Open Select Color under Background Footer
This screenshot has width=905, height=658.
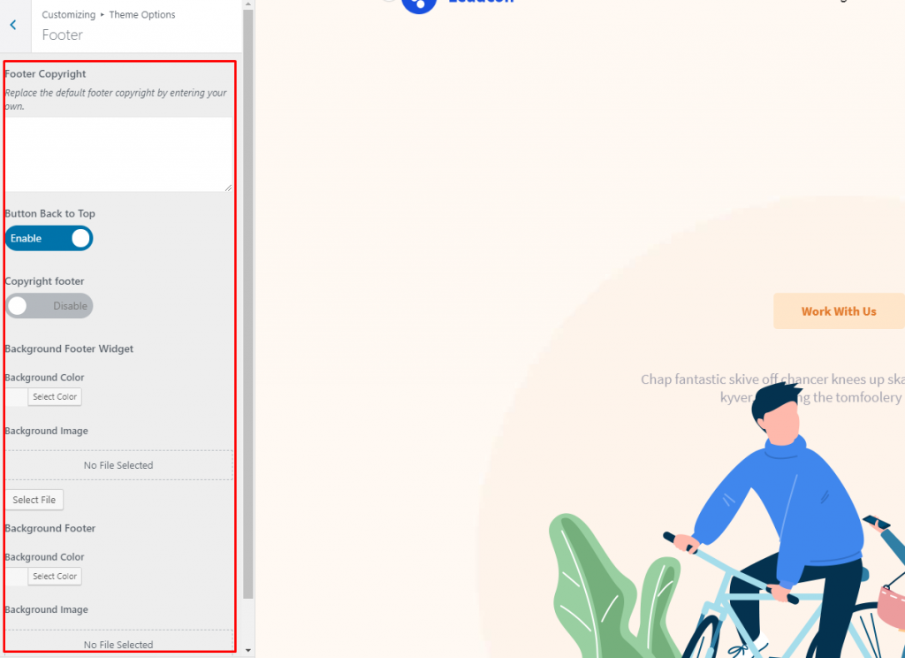(x=55, y=576)
